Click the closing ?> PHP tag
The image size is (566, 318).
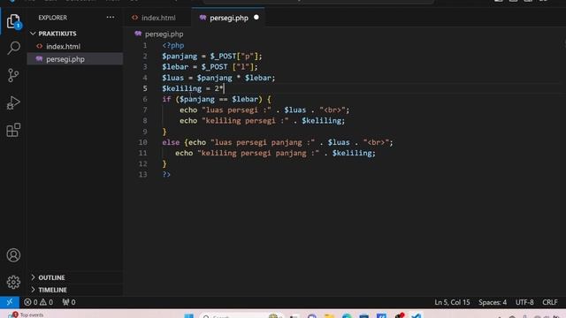point(166,175)
